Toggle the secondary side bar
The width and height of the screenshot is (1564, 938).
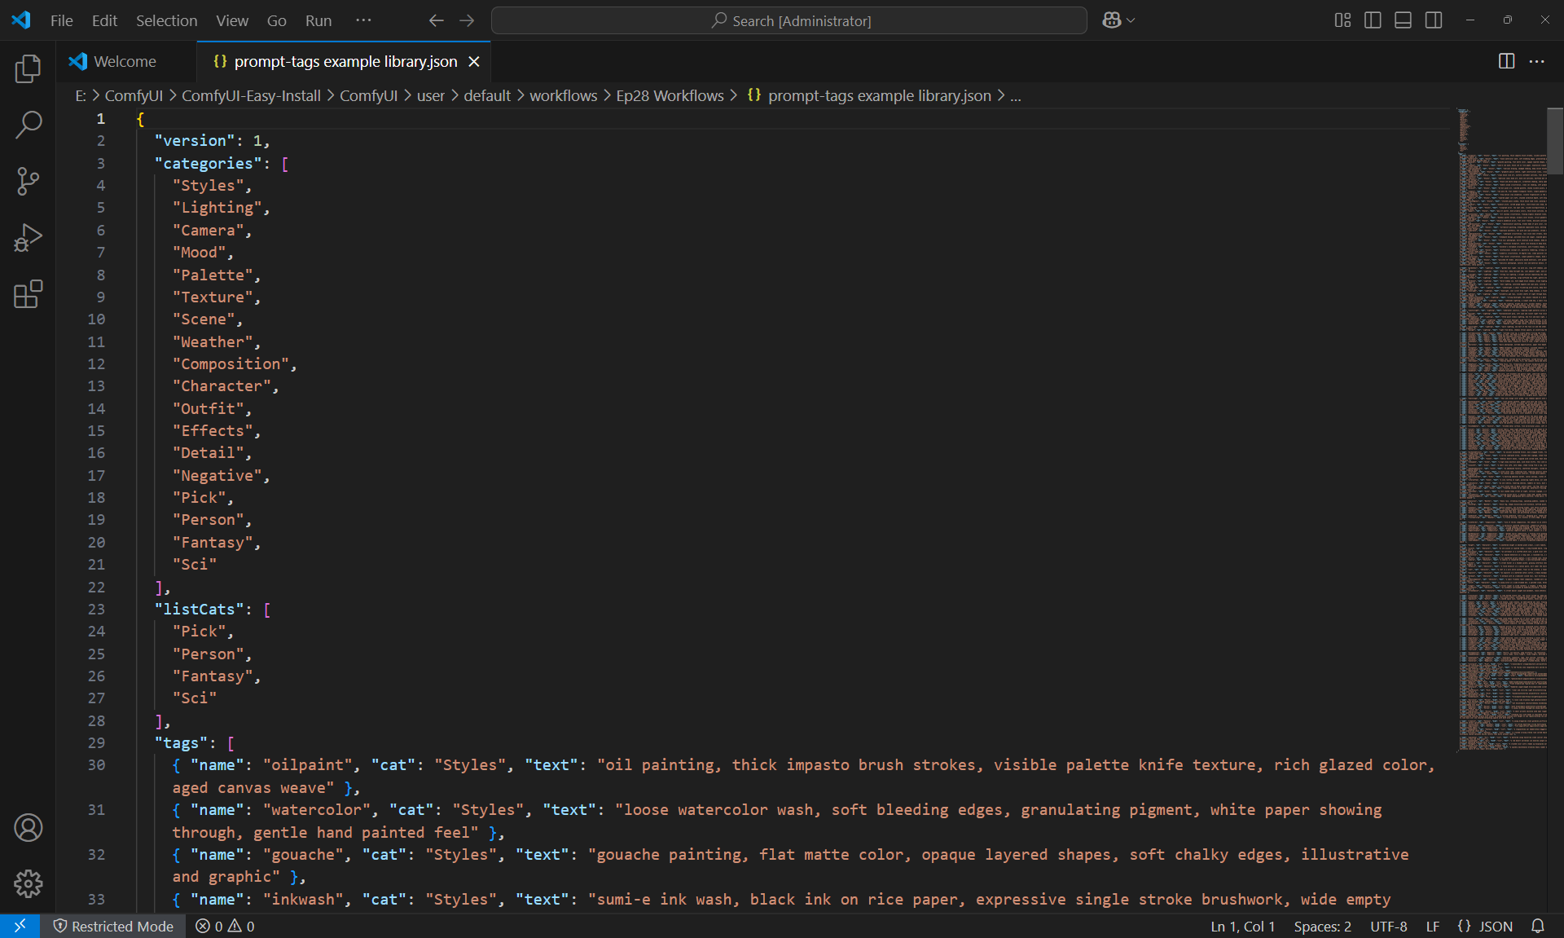point(1434,20)
